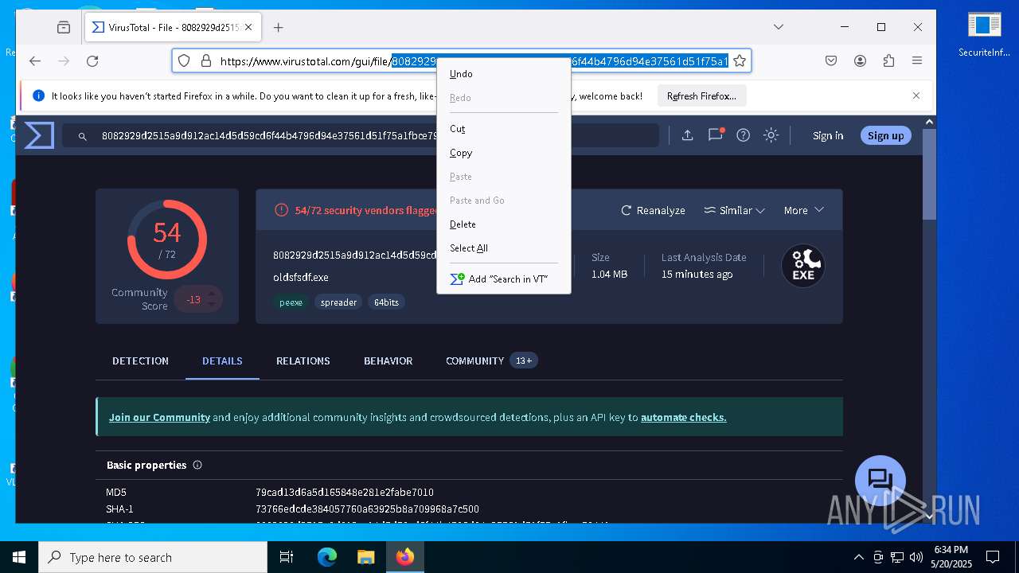Click the Refresh Firefox button
Screen dimensions: 1019x573
tap(701, 96)
